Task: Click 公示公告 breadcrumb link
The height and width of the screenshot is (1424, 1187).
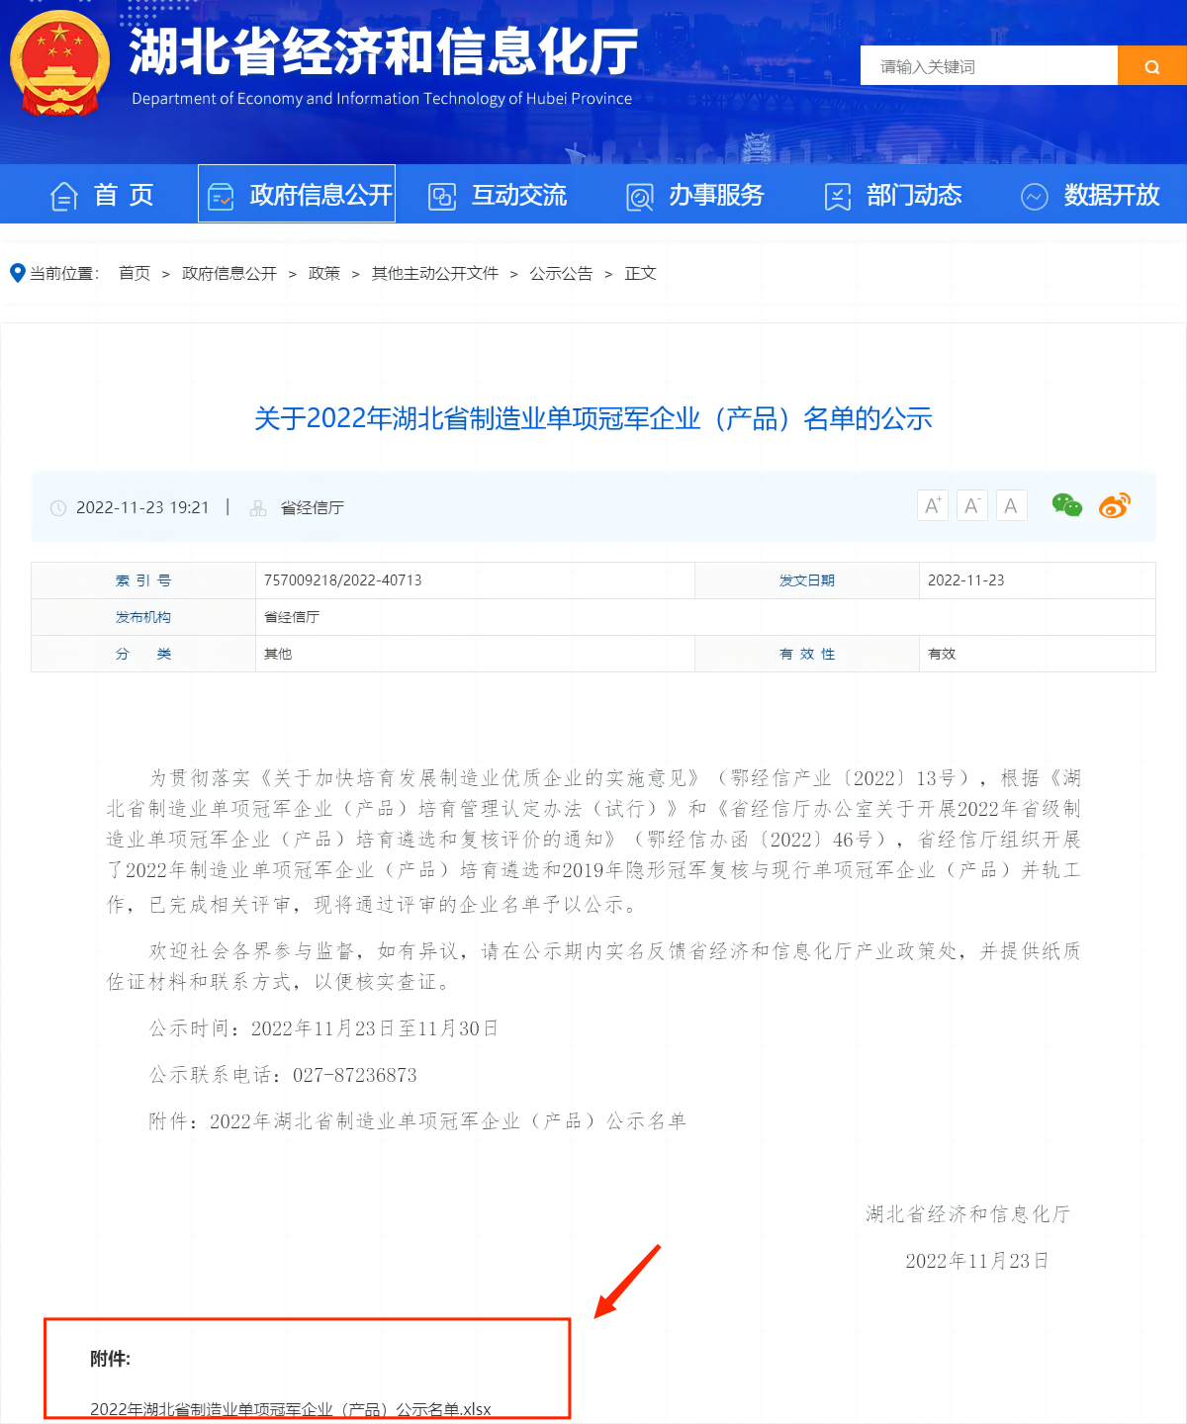Action: click(561, 273)
